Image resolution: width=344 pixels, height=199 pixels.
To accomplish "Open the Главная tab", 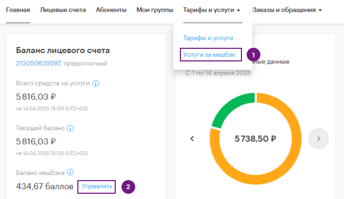I will [x=18, y=10].
